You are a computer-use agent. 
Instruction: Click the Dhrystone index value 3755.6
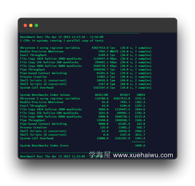pos(140,99)
